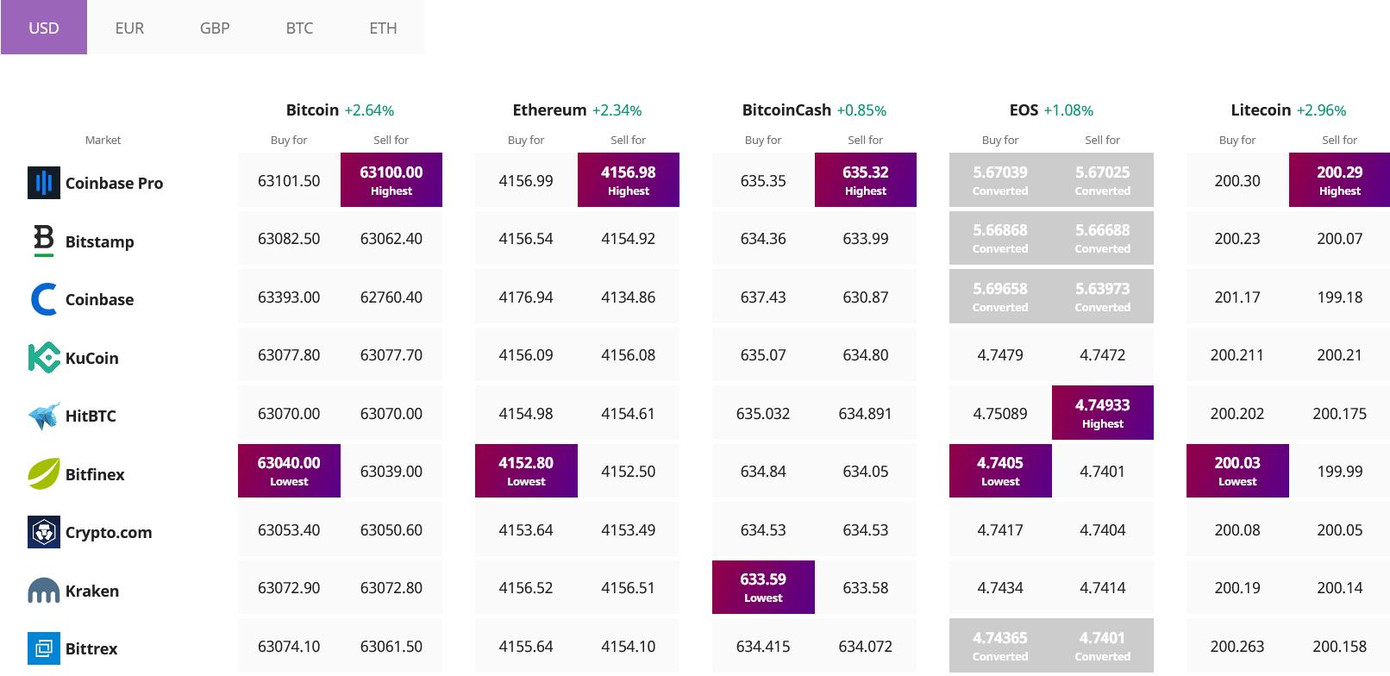Click the Ethereum column heading
The height and width of the screenshot is (676, 1390).
click(549, 110)
